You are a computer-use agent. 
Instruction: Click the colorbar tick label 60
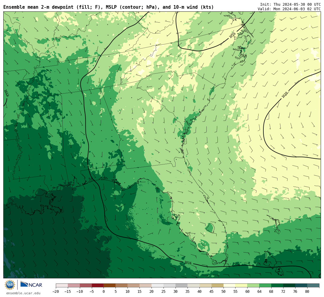pyautogui.click(x=247, y=292)
